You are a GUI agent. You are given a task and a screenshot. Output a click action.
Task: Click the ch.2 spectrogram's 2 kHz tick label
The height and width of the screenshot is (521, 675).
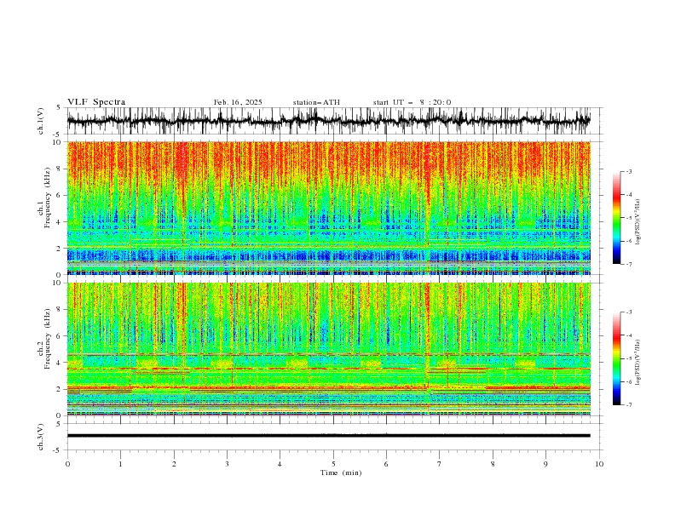(x=60, y=389)
